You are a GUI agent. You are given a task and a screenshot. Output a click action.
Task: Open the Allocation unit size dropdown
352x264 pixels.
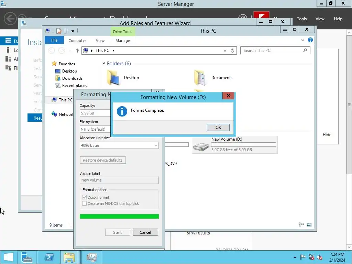pos(119,145)
